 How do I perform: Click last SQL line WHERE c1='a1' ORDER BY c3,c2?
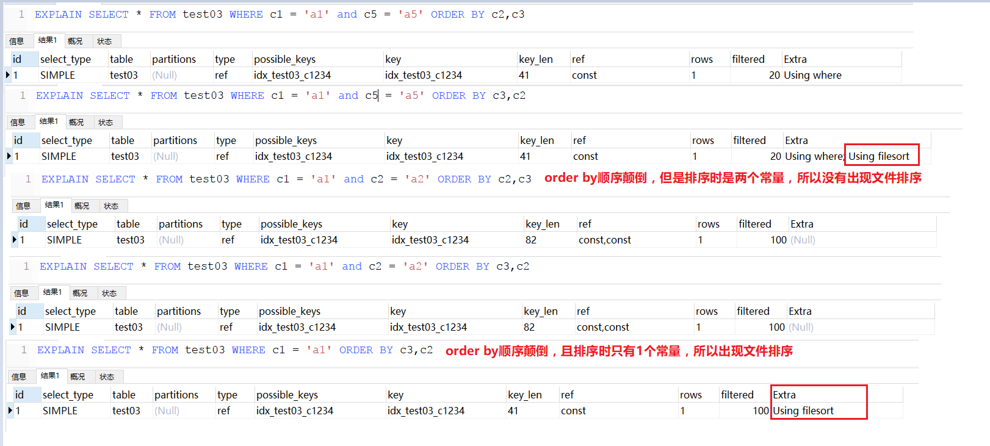pos(235,350)
